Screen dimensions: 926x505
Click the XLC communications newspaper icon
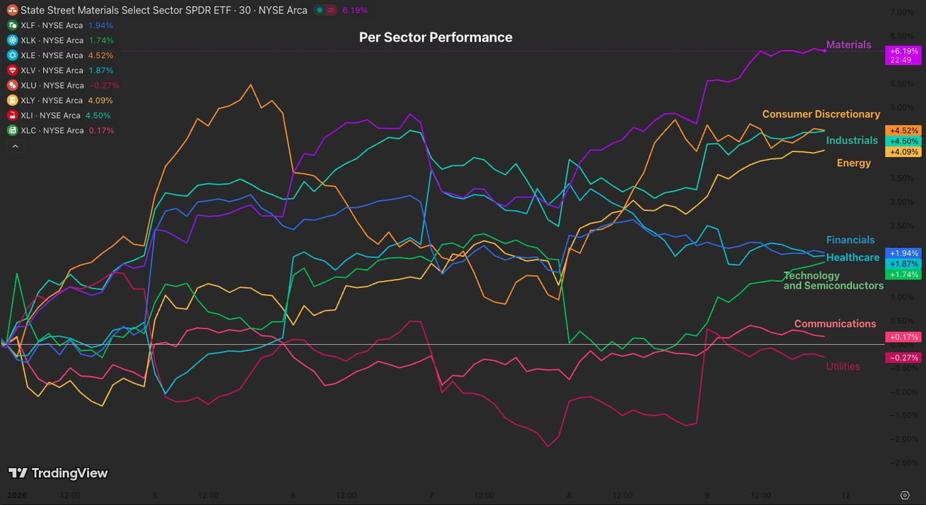click(12, 130)
